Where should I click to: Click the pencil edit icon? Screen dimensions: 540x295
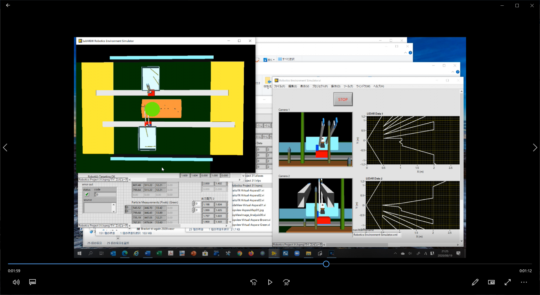coord(475,282)
